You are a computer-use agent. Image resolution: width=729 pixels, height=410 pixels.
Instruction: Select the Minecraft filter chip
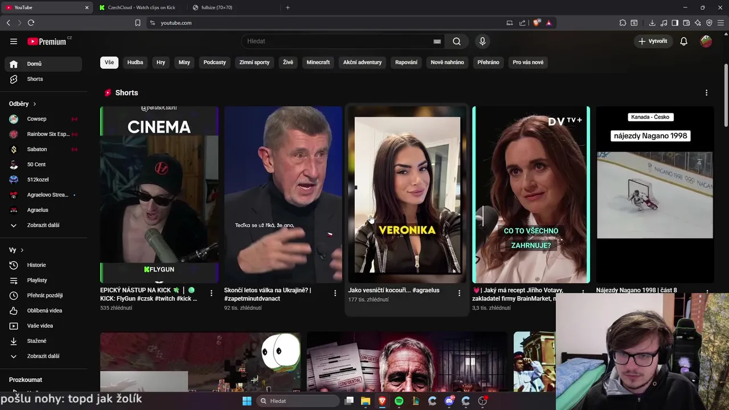[x=318, y=62]
